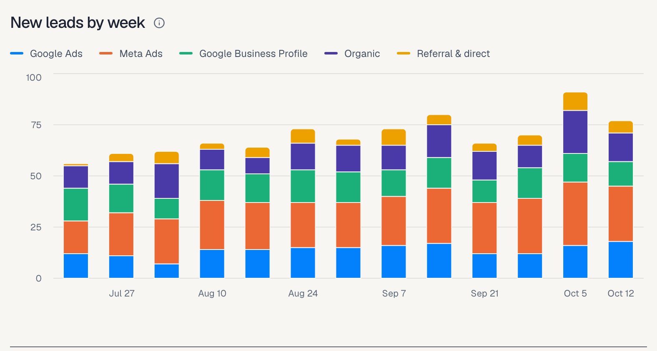The height and width of the screenshot is (351, 657).
Task: Click the Organic segment of the Sep 21 bar
Action: pos(484,166)
